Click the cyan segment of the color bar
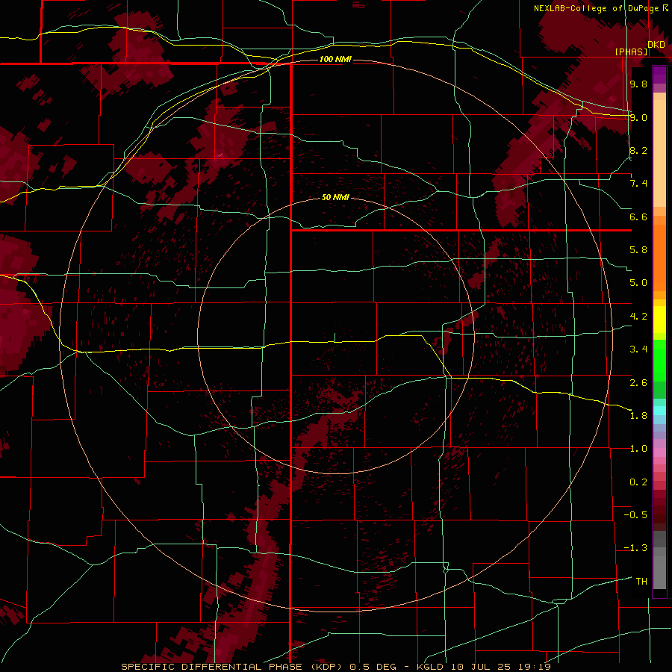 (x=659, y=411)
